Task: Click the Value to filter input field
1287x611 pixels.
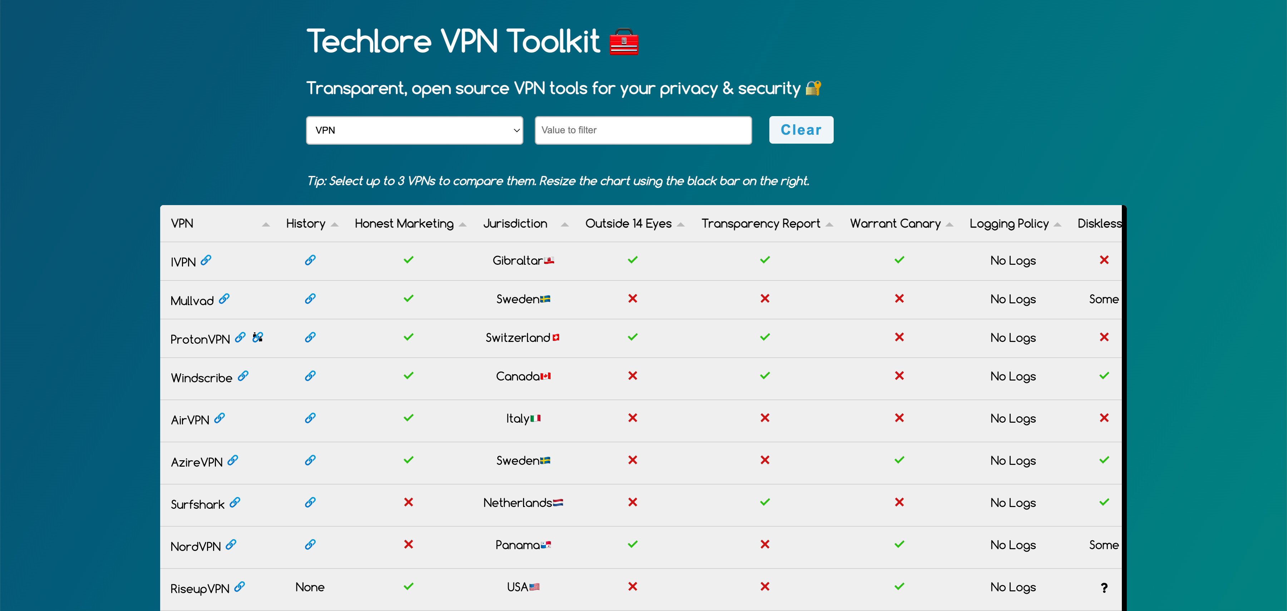Action: pos(642,130)
